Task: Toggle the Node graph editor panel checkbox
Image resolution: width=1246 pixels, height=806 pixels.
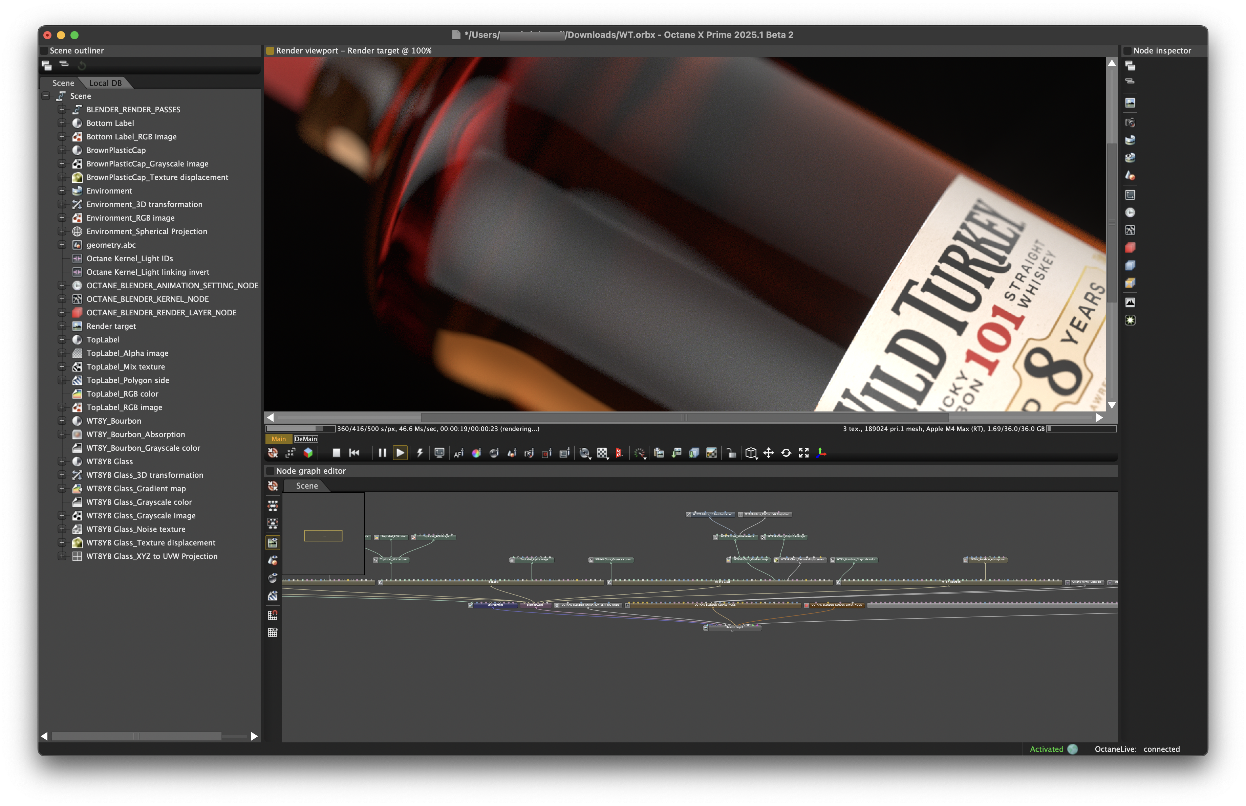Action: 270,471
